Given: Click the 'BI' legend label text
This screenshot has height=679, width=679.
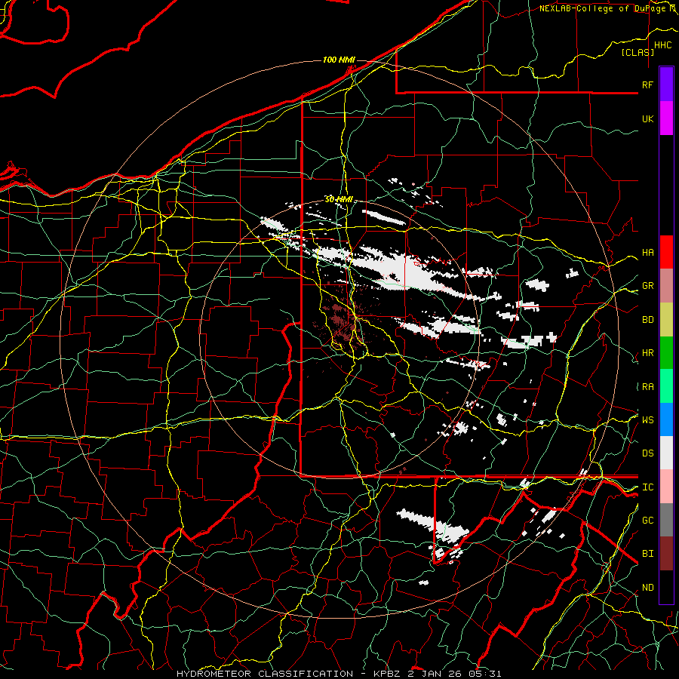Looking at the screenshot, I should coord(647,554).
